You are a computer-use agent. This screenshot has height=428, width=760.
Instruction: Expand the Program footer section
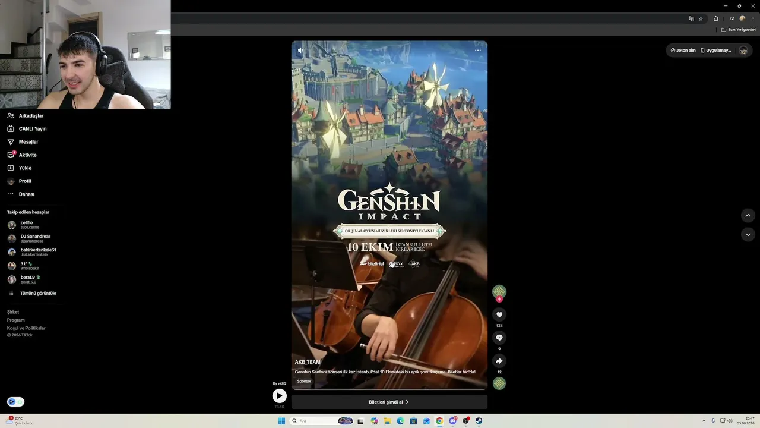point(16,320)
